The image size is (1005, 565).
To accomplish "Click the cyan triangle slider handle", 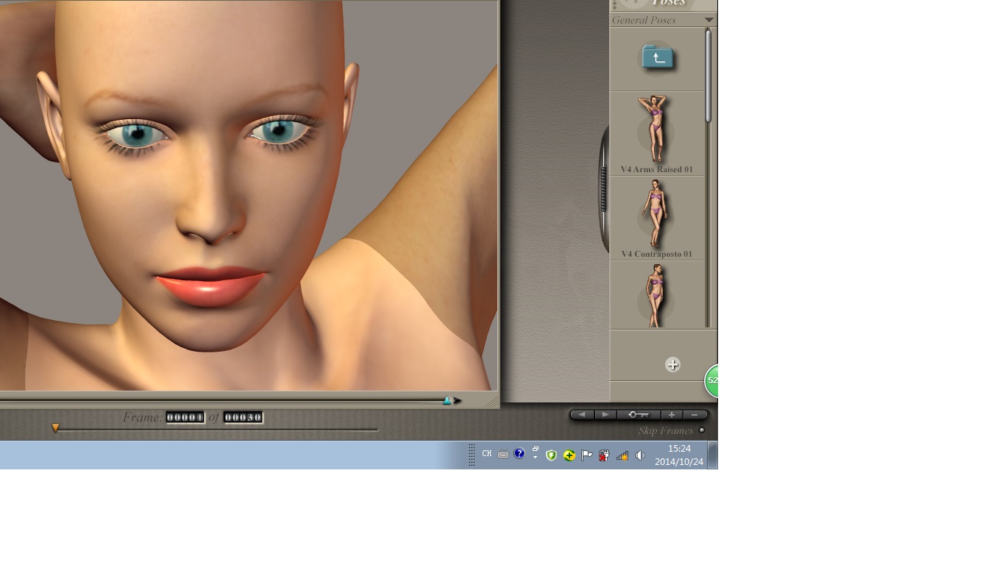I will [447, 401].
